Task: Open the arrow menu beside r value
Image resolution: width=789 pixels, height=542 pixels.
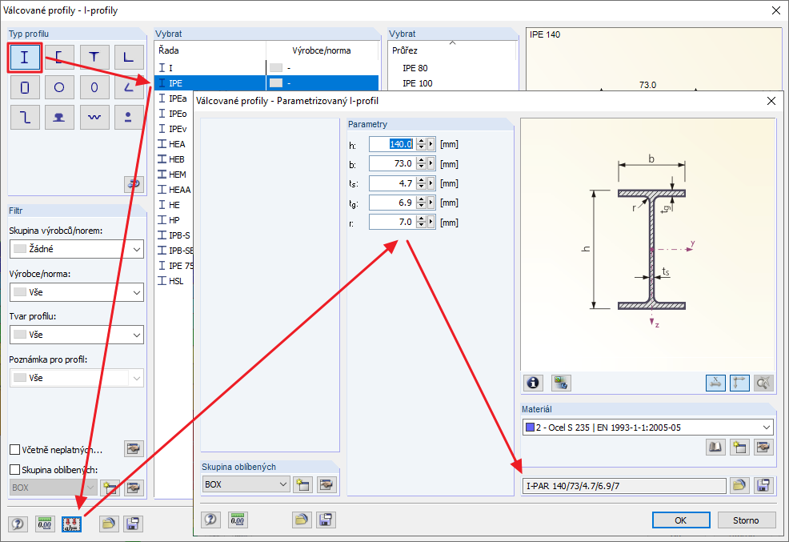Action: click(431, 222)
